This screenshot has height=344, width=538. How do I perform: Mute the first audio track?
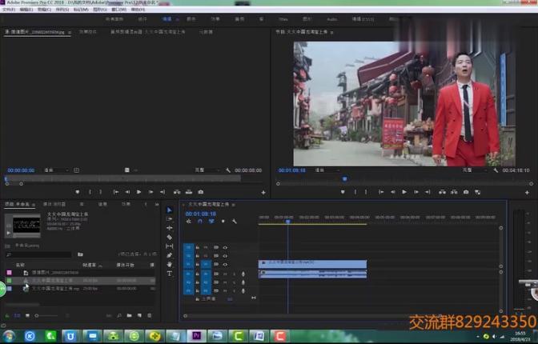click(x=225, y=274)
